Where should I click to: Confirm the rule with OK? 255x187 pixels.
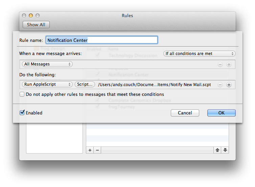click(221, 113)
